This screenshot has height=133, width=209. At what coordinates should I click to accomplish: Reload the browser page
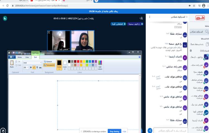point(8,6)
